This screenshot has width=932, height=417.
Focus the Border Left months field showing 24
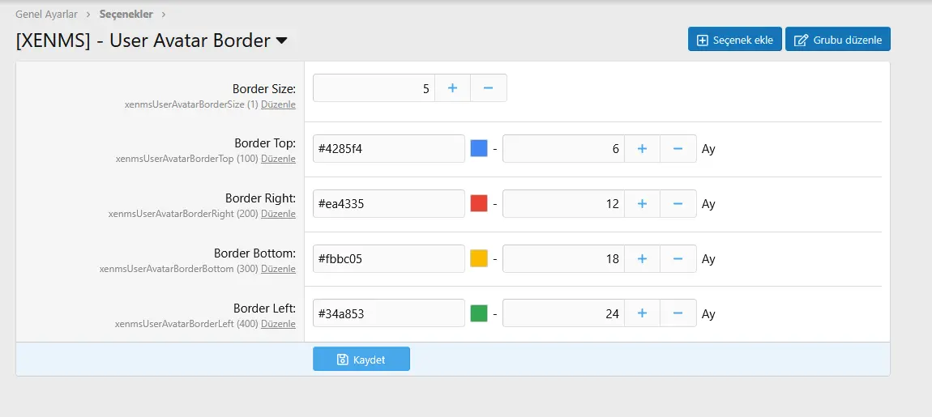[563, 313]
